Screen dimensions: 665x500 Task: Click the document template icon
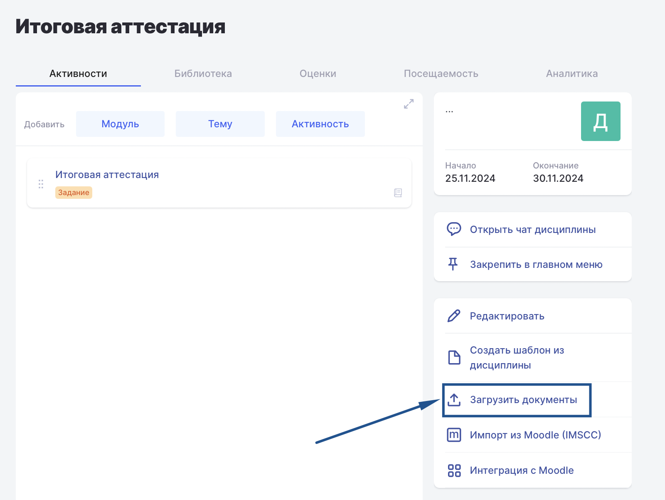[454, 357]
